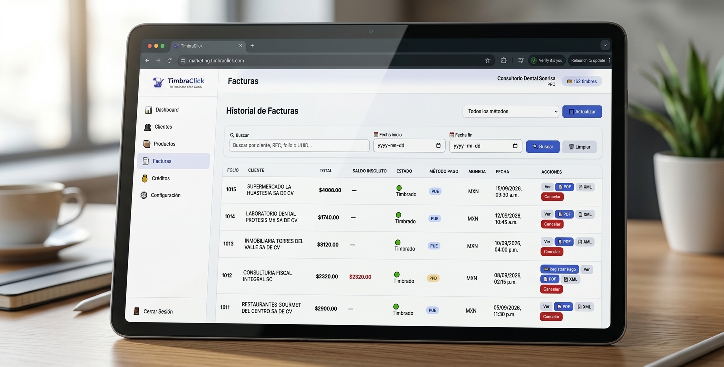The width and height of the screenshot is (724, 367).
Task: Reload the page in browser toolbar
Action: [169, 60]
